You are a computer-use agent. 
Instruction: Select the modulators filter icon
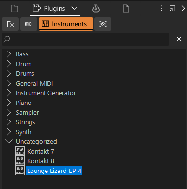pos(103,24)
